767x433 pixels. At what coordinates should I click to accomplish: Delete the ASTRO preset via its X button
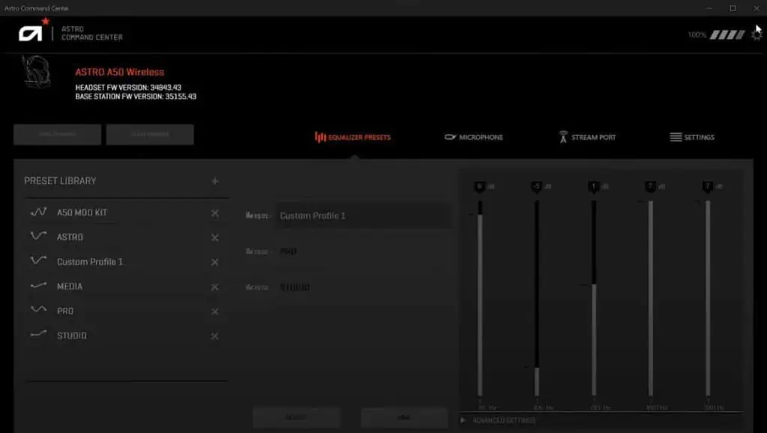point(214,236)
